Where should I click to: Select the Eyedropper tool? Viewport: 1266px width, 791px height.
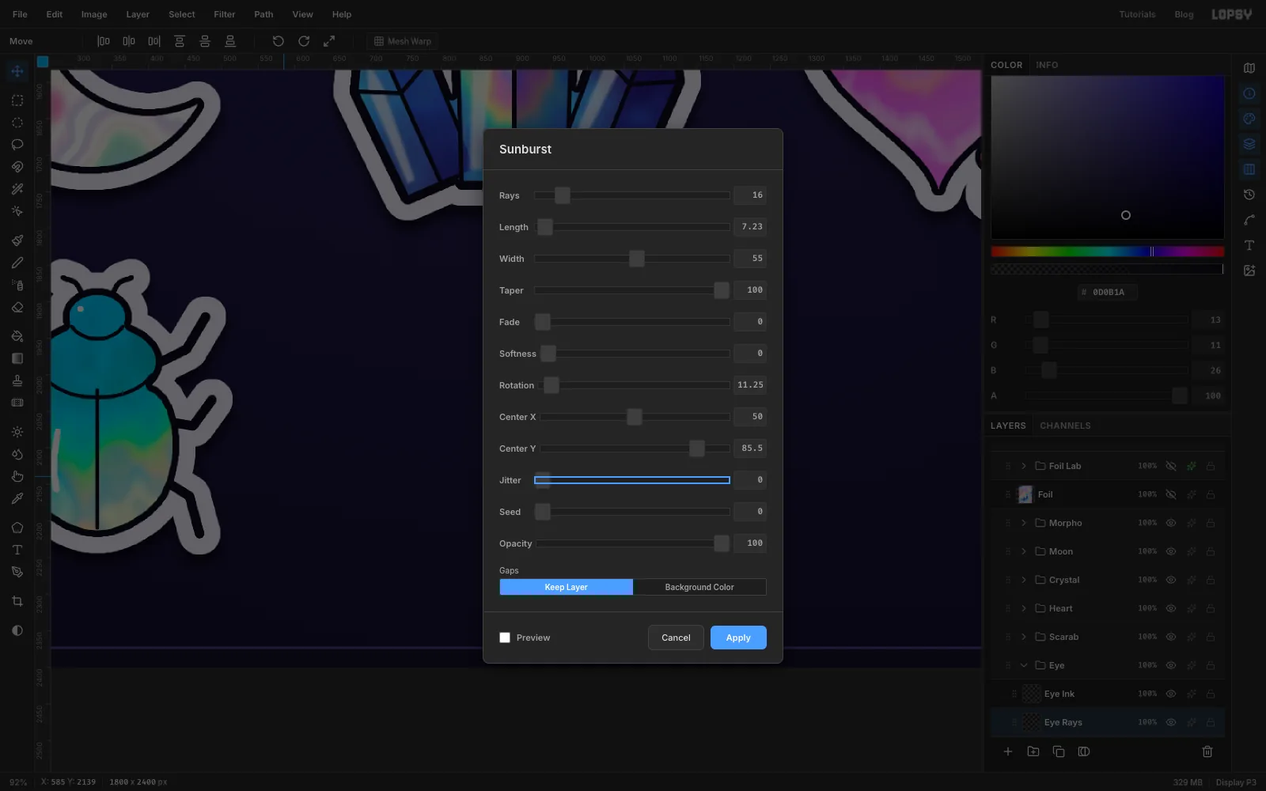[x=17, y=499]
